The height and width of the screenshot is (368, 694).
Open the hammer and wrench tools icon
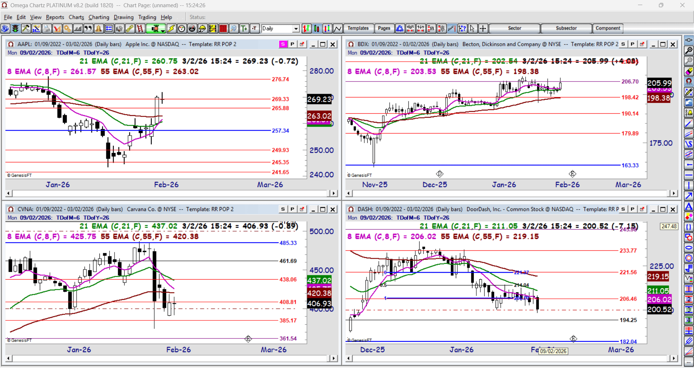click(x=26, y=29)
